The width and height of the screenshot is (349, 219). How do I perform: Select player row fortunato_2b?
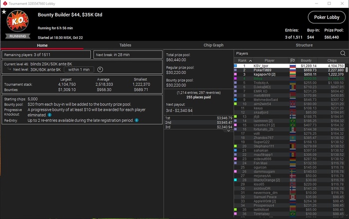tap(289, 129)
